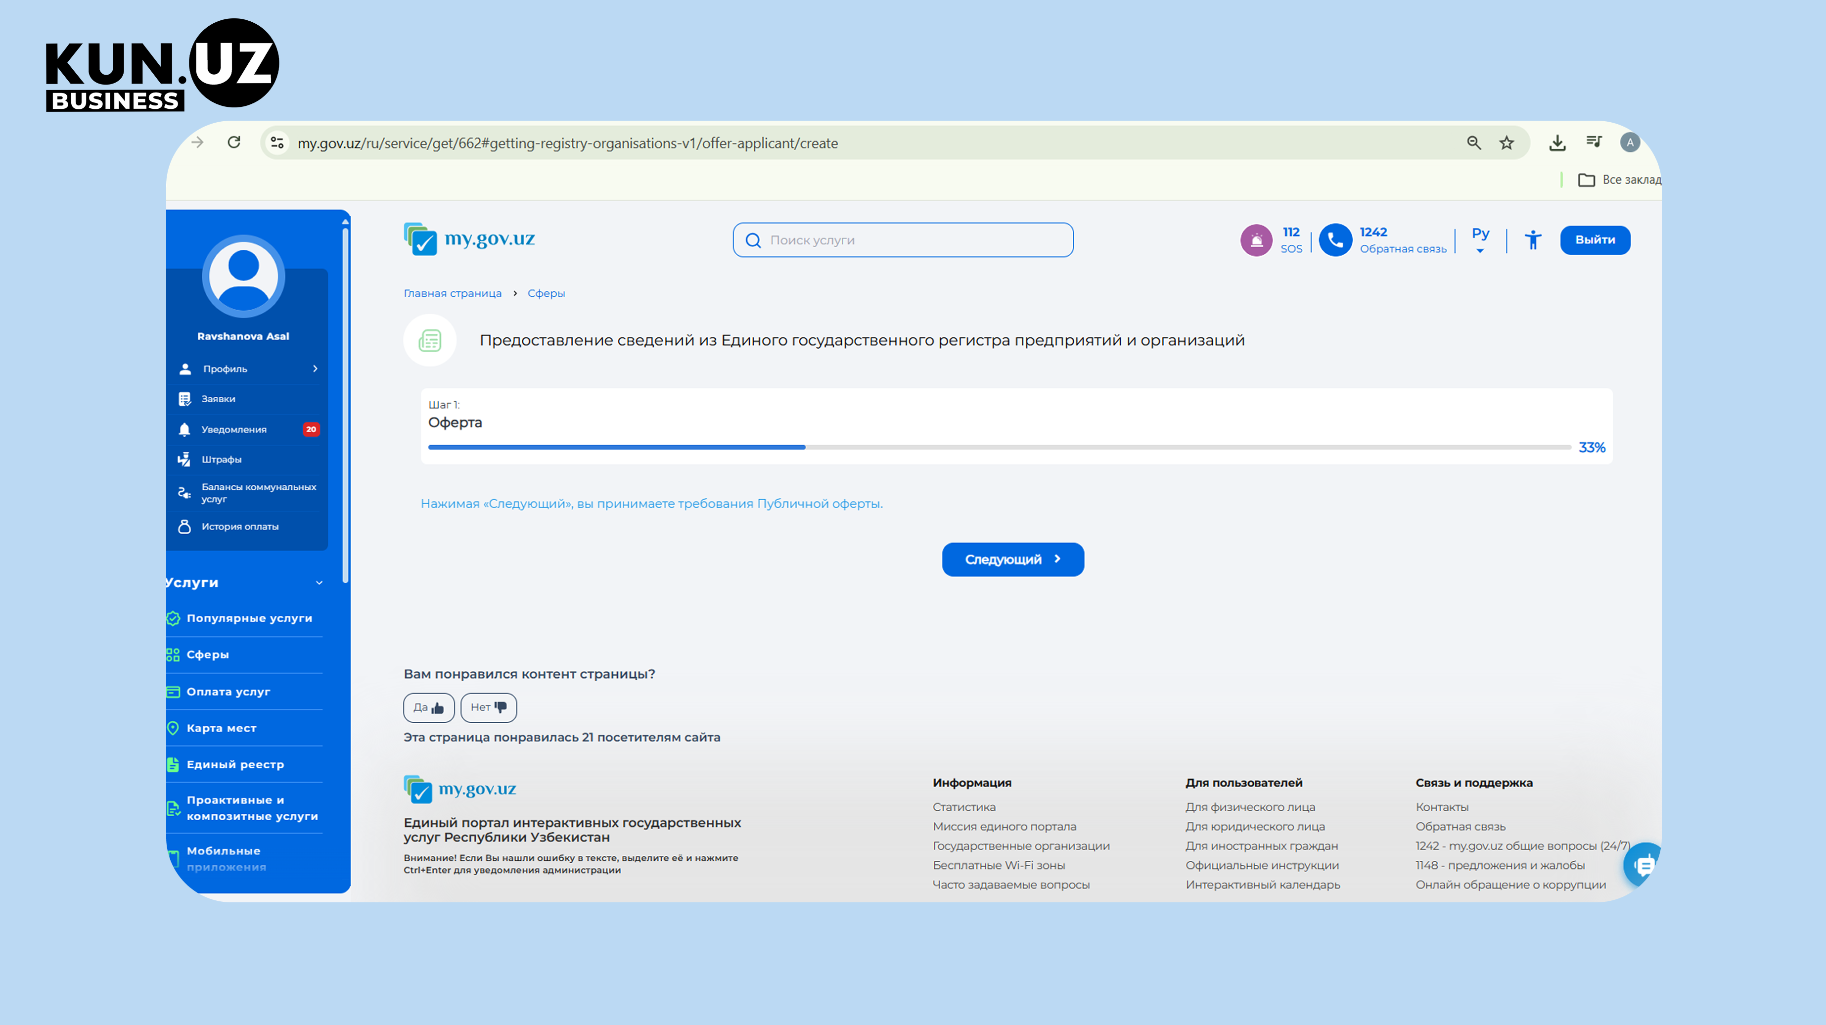Click the 33% progress value
This screenshot has height=1025, width=1826.
(x=1592, y=447)
